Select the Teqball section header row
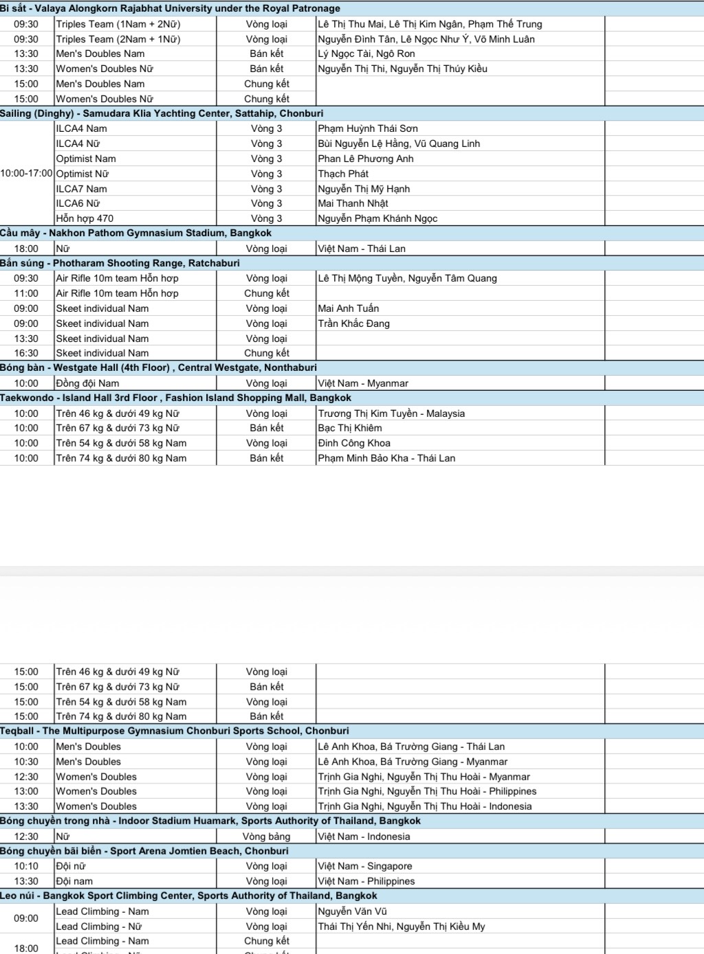This screenshot has width=704, height=954. point(175,731)
